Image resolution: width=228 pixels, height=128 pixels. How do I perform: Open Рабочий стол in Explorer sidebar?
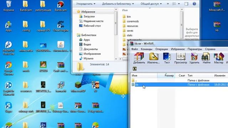pyautogui.click(x=92, y=26)
